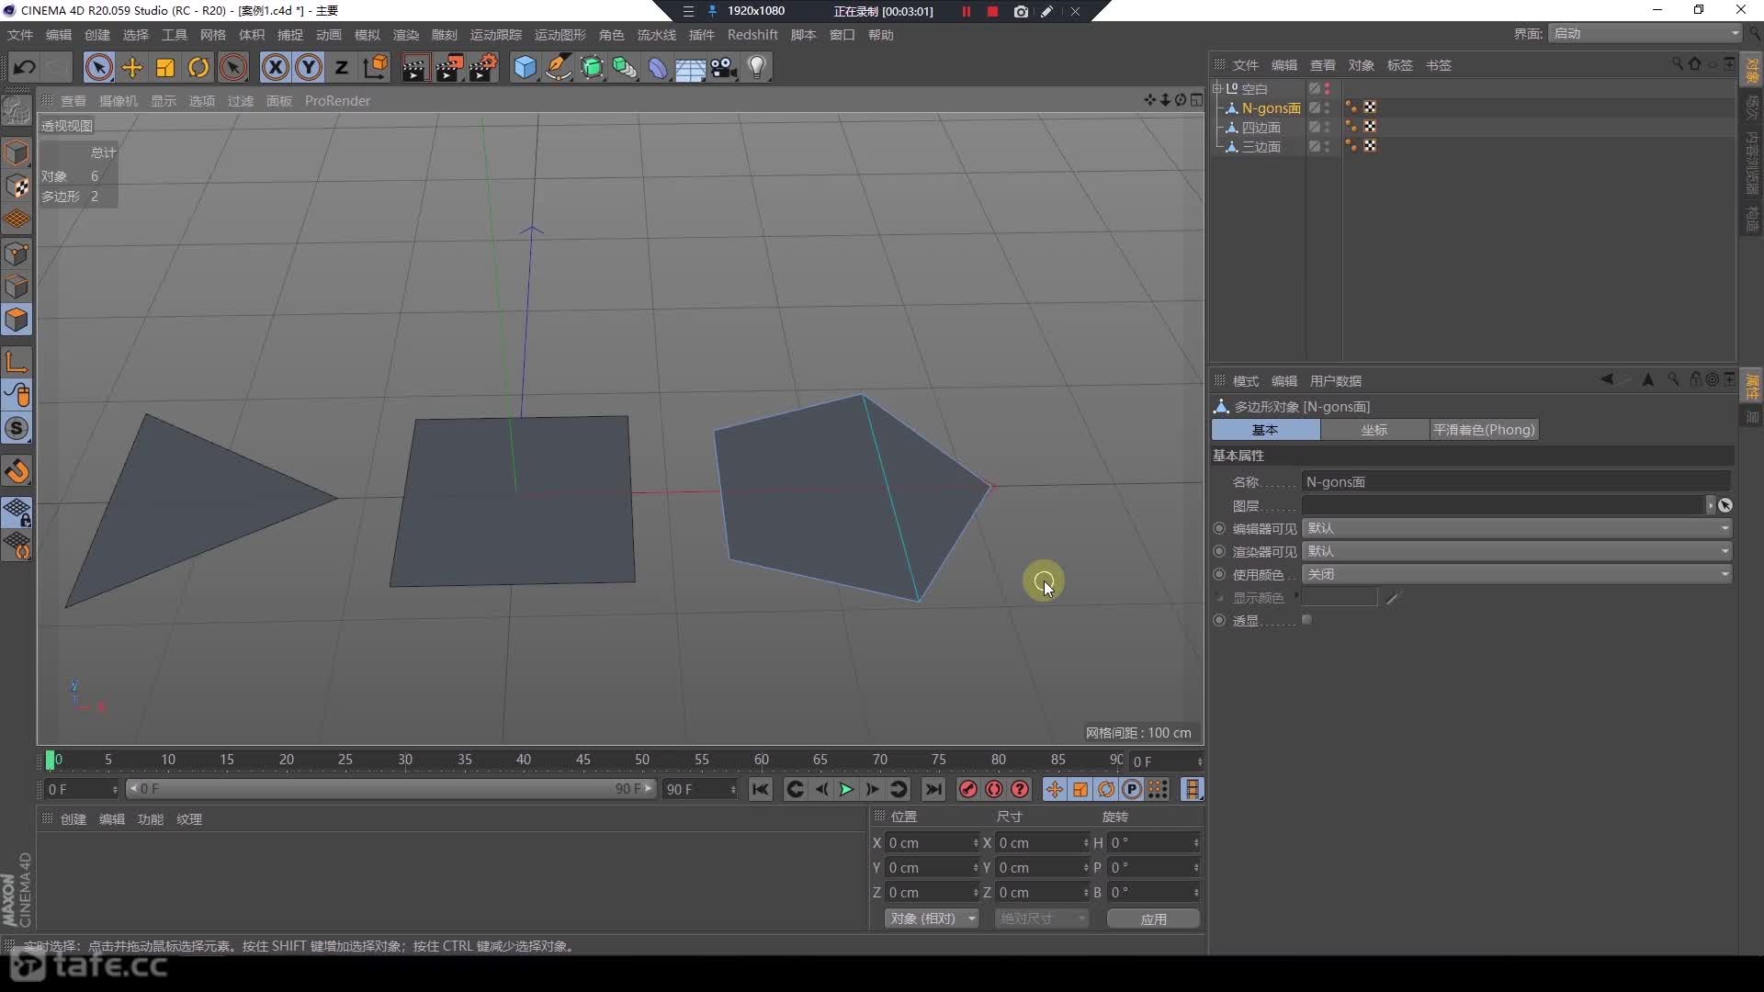Click the timeline preview range bar
This screenshot has height=992, width=1764.
390,789
